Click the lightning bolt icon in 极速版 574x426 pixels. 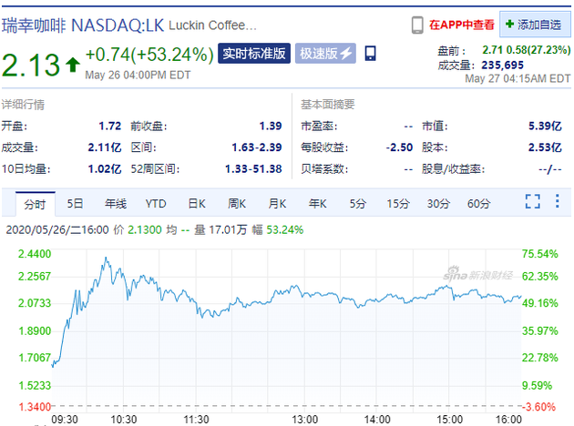tap(346, 54)
